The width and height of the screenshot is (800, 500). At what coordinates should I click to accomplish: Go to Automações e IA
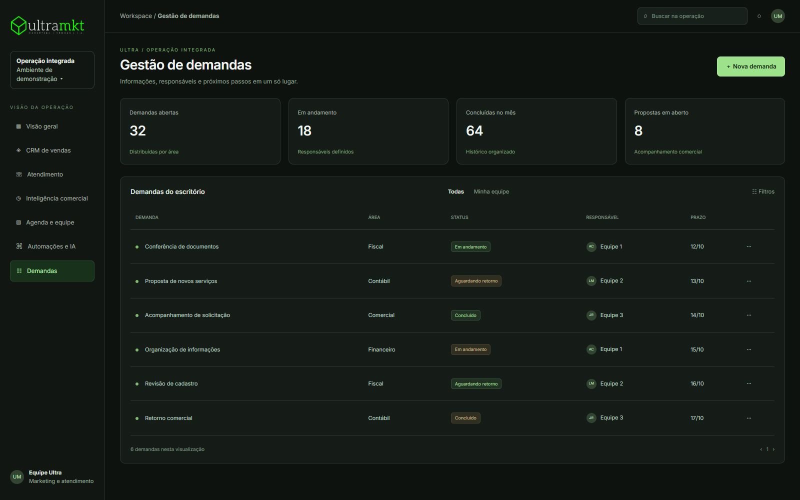[x=52, y=246]
